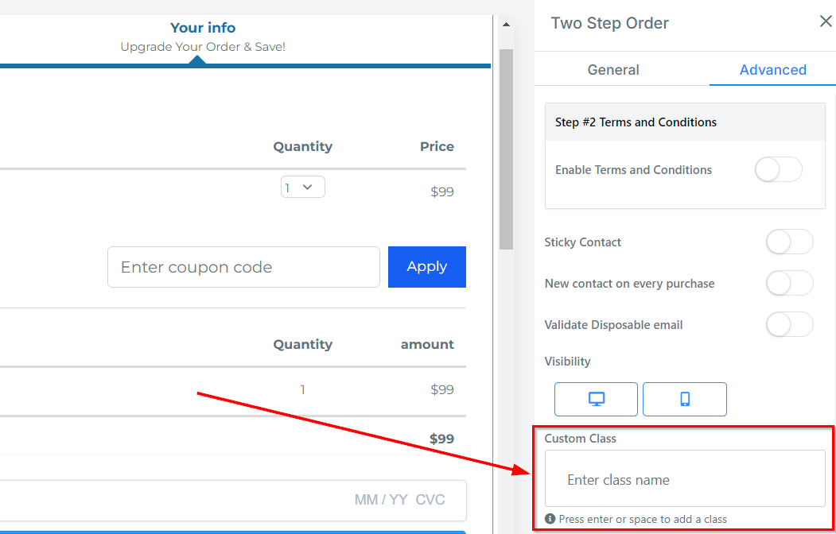Open the product quantity dropdown
836x534 pixels.
coord(302,188)
